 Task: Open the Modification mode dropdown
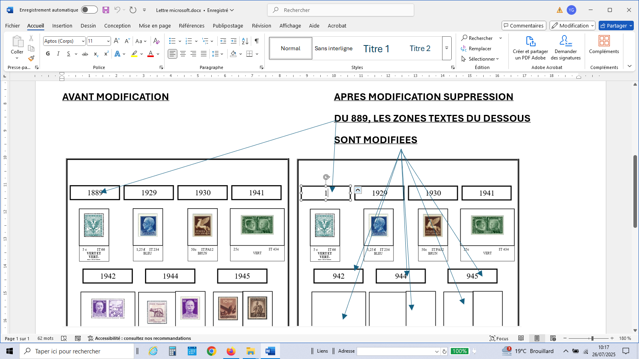coord(572,26)
